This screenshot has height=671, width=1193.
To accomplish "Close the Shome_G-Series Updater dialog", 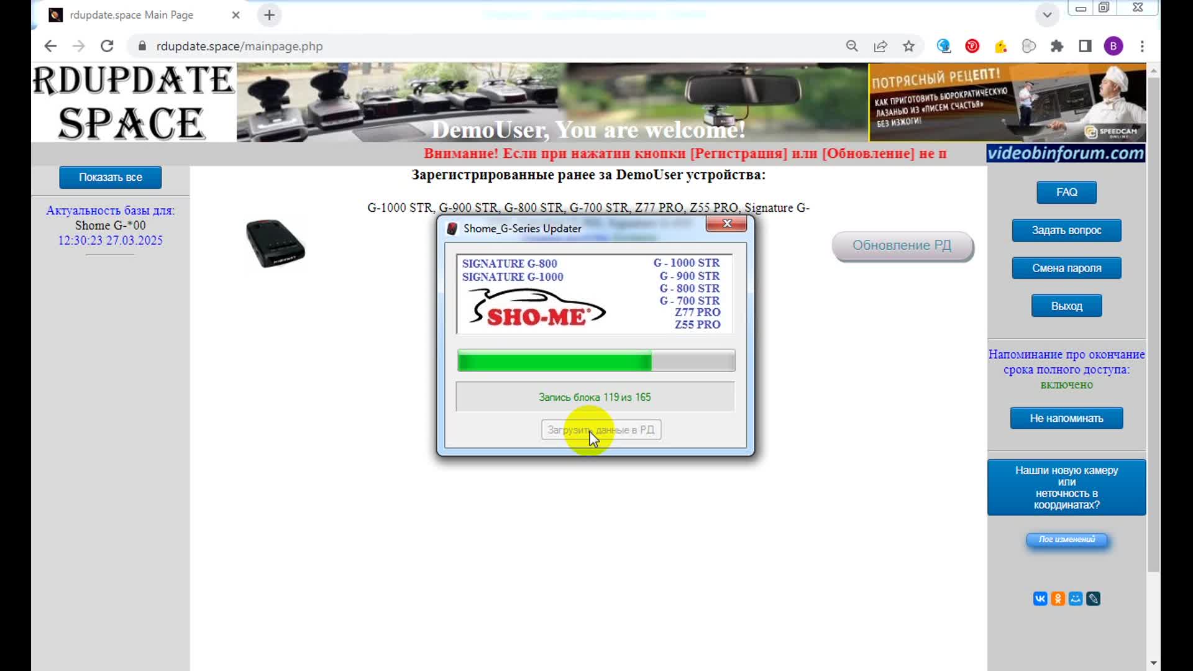I will point(726,224).
